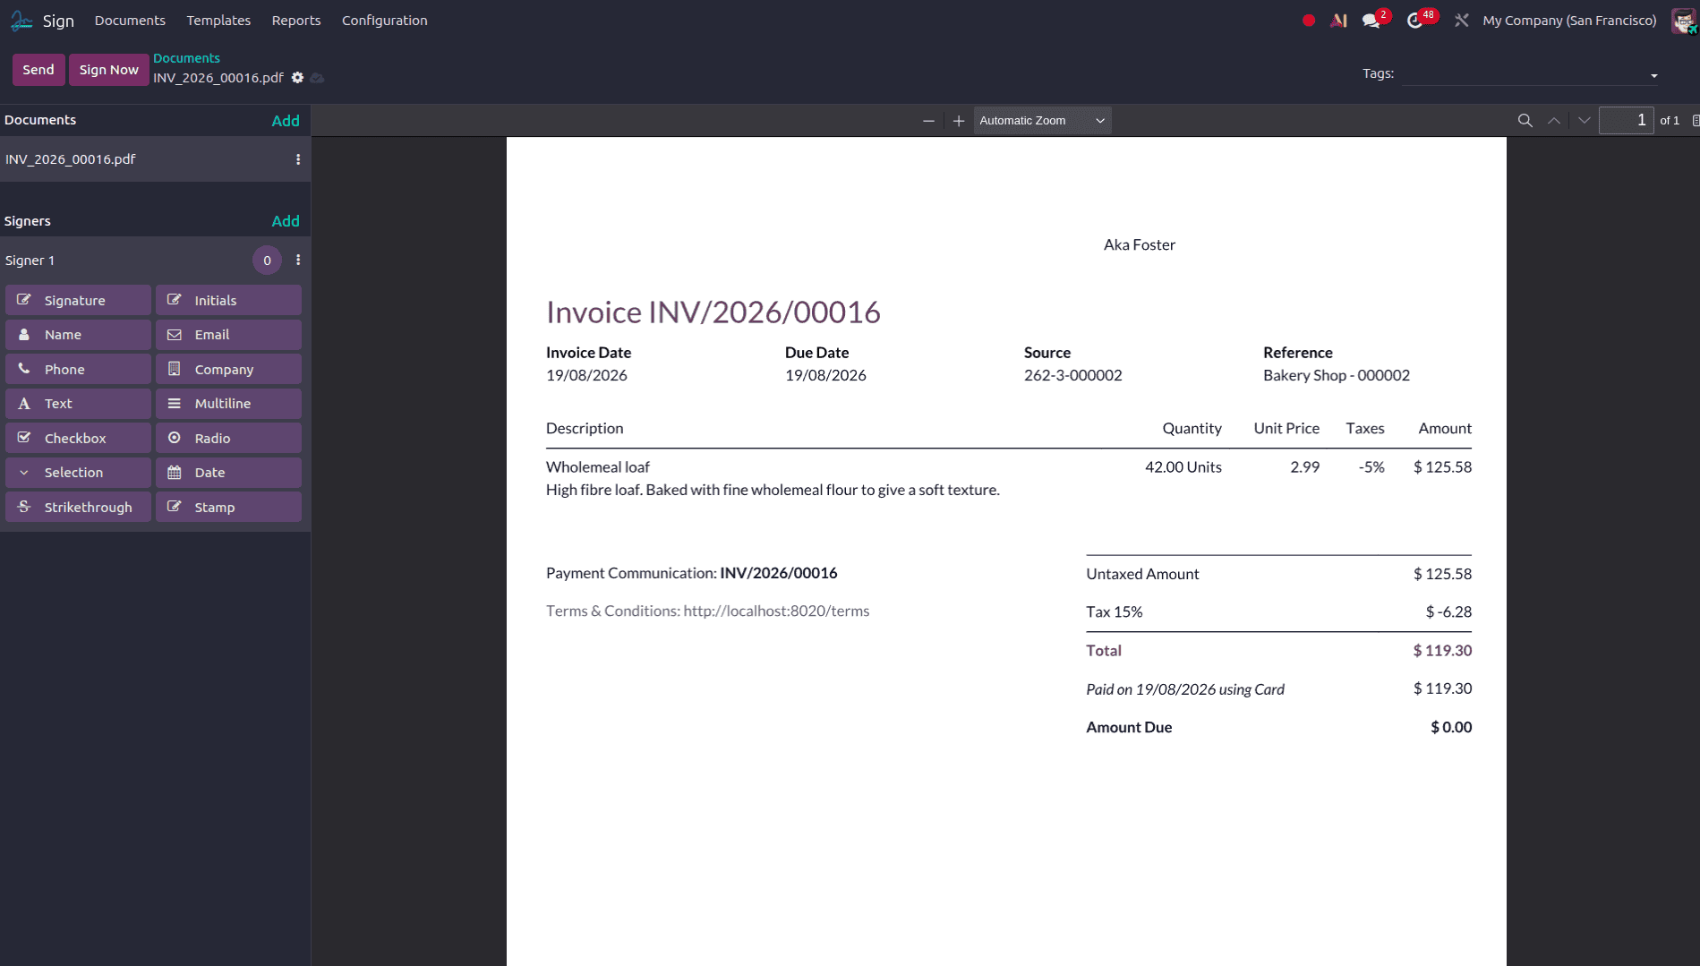The image size is (1700, 966).
Task: Click the Sign app title
Action: 58,20
